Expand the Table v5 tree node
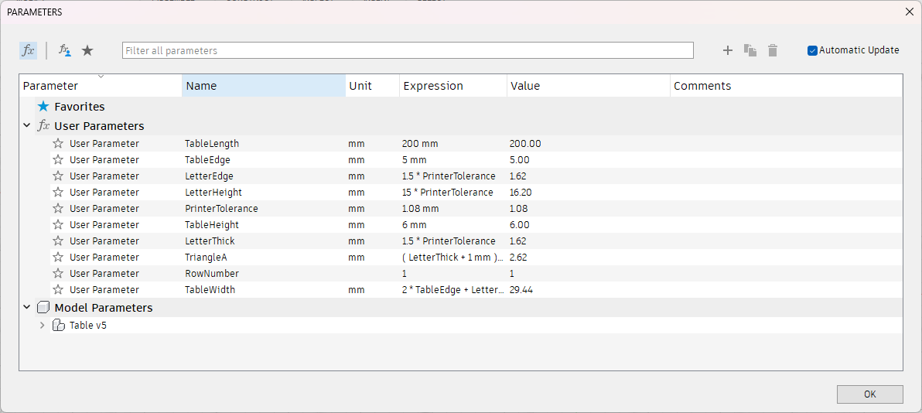The width and height of the screenshot is (922, 413). point(42,326)
